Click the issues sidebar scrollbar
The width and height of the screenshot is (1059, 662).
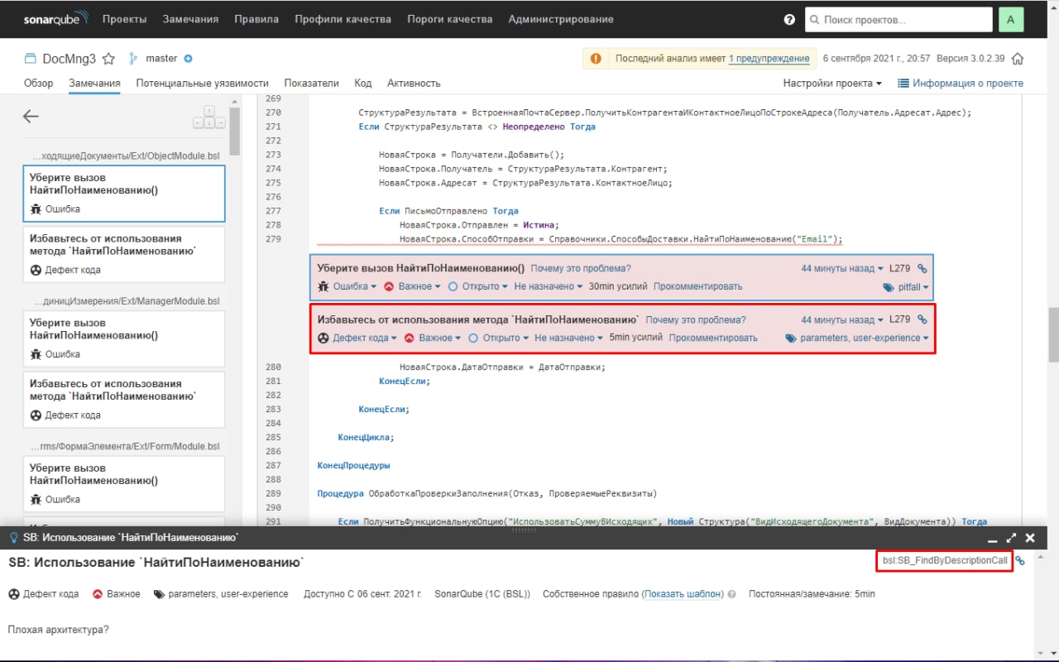235,132
